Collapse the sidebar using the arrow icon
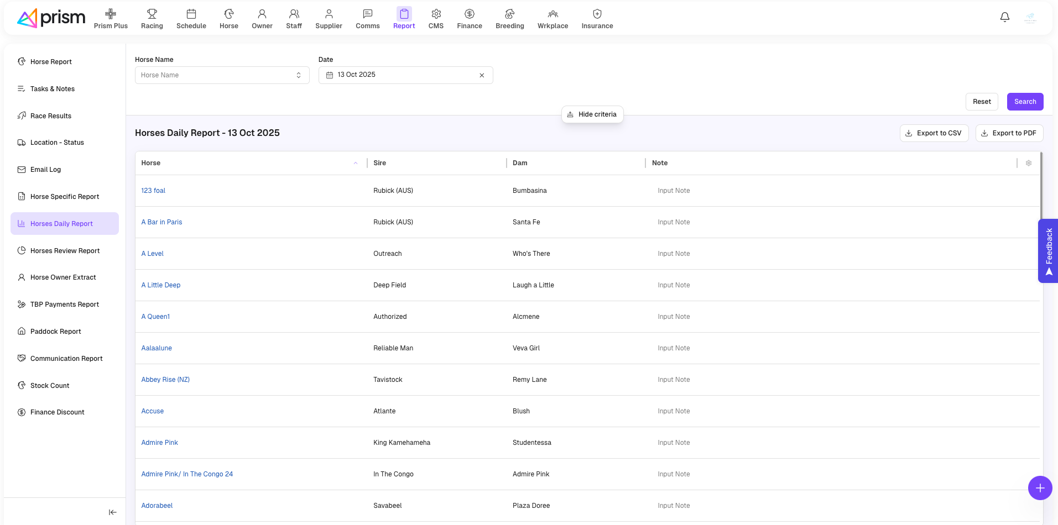Viewport: 1058px width, 525px height. pos(112,512)
